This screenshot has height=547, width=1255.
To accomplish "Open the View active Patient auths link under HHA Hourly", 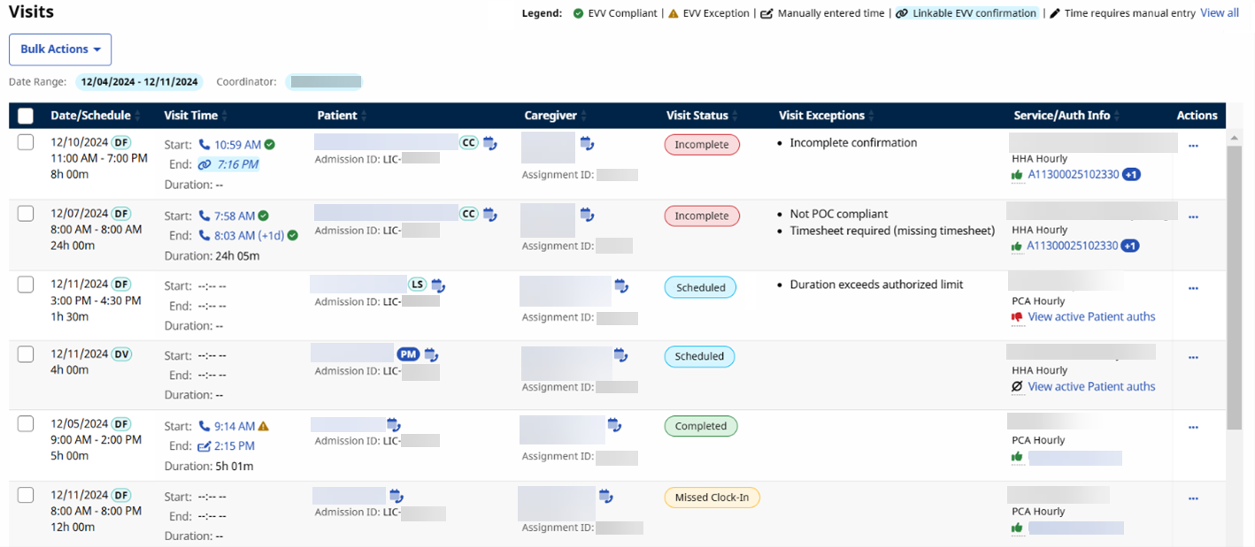I will coord(1091,386).
